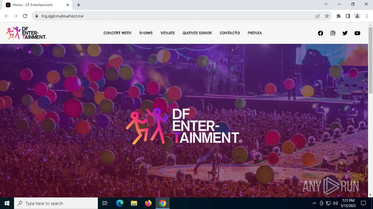Open the VENUES menu item
Image resolution: width=373 pixels, height=209 pixels.
point(168,33)
